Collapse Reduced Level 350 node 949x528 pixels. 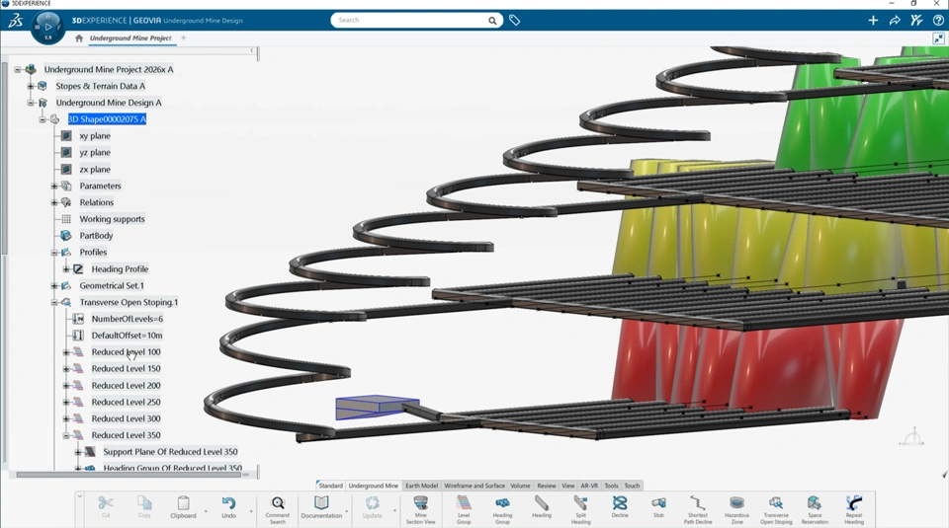pos(66,435)
